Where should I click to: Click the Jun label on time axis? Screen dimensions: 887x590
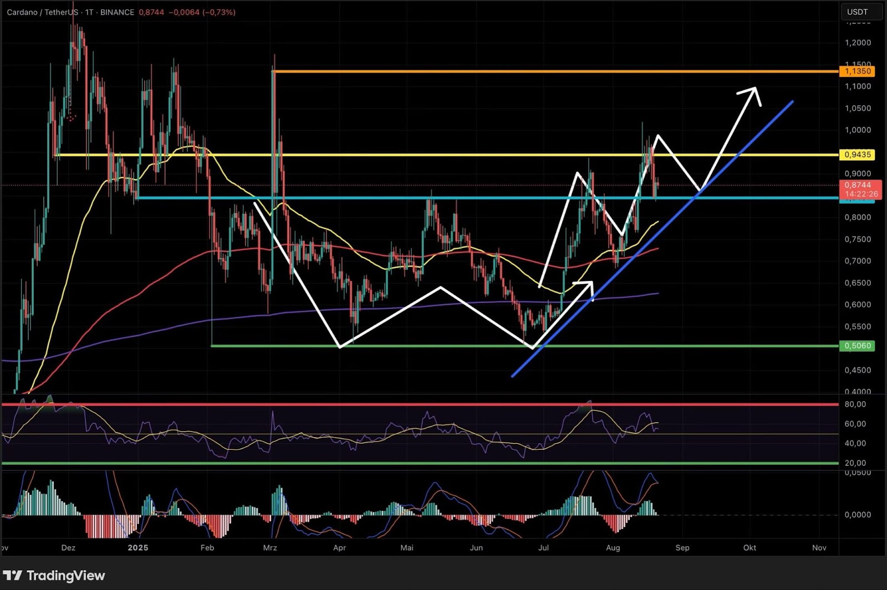pyautogui.click(x=476, y=548)
